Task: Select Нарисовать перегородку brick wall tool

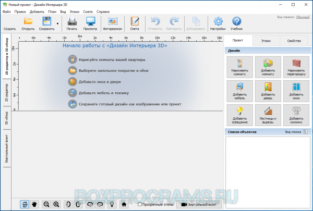Action: tap(296, 67)
